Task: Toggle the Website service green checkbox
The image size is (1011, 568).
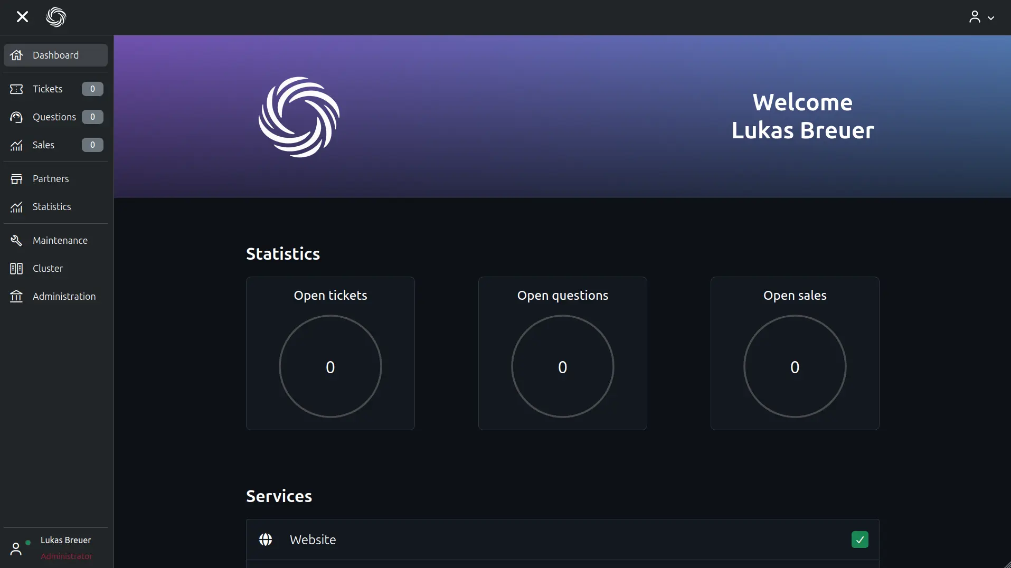Action: pyautogui.click(x=859, y=539)
